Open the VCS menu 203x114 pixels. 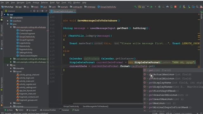tap(70, 3)
